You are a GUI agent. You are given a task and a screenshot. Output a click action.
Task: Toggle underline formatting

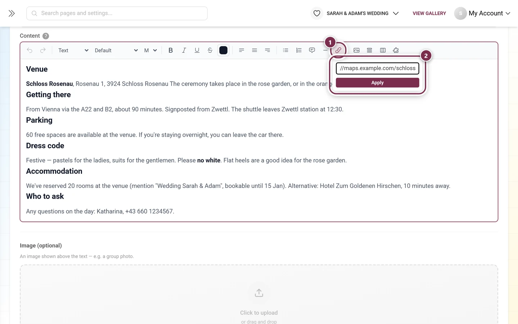pos(197,50)
